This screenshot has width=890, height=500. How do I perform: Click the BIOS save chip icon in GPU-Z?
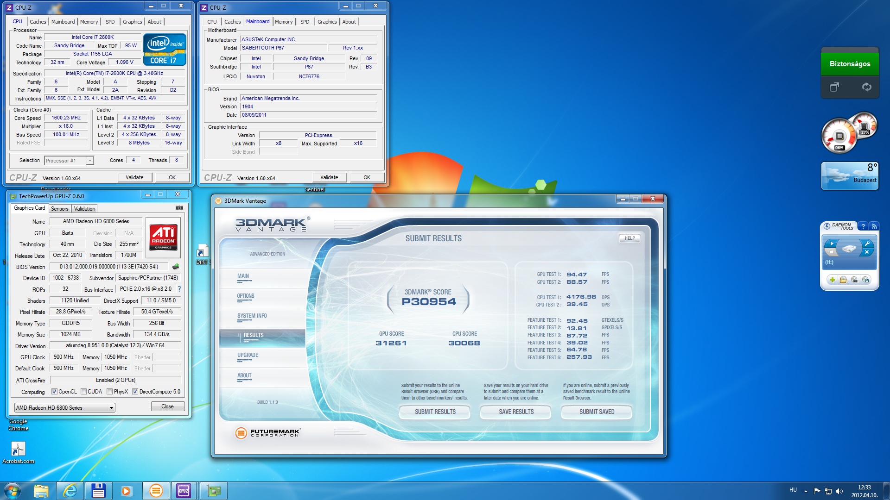(176, 267)
